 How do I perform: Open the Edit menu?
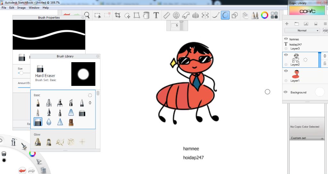point(12,8)
